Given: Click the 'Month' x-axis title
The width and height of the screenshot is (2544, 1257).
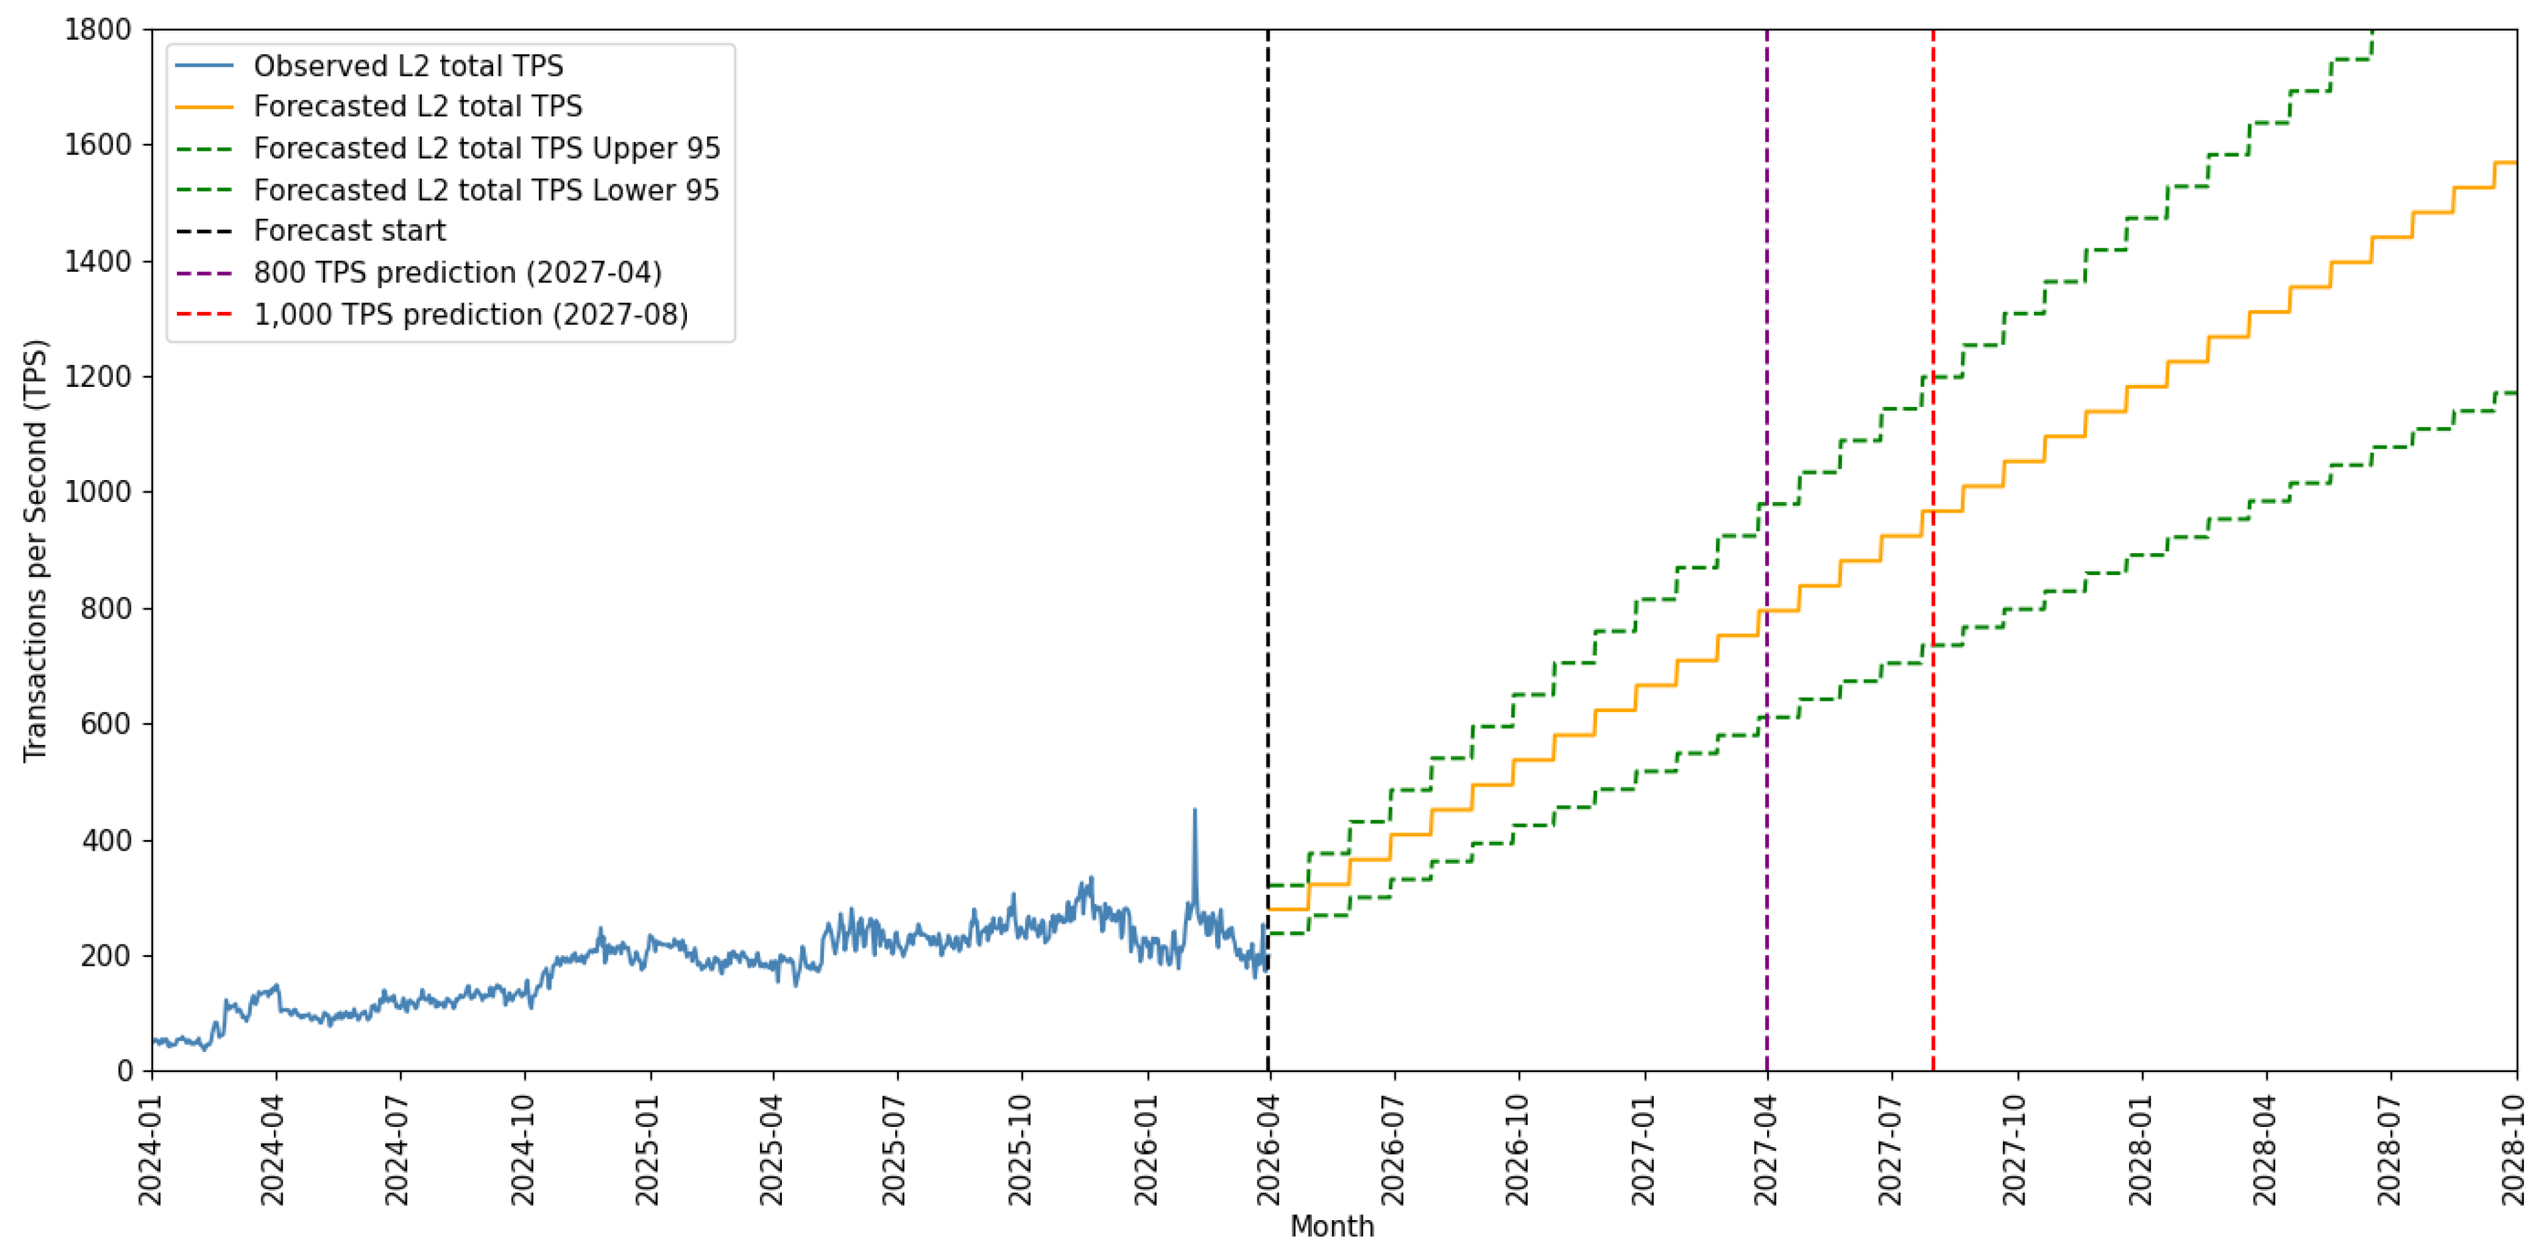Looking at the screenshot, I should coord(1332,1226).
